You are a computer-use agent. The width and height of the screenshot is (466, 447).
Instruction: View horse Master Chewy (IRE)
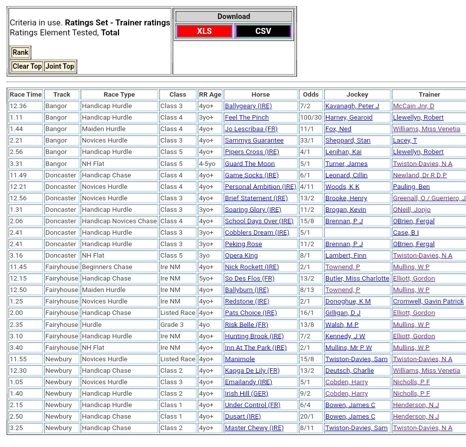(x=254, y=428)
